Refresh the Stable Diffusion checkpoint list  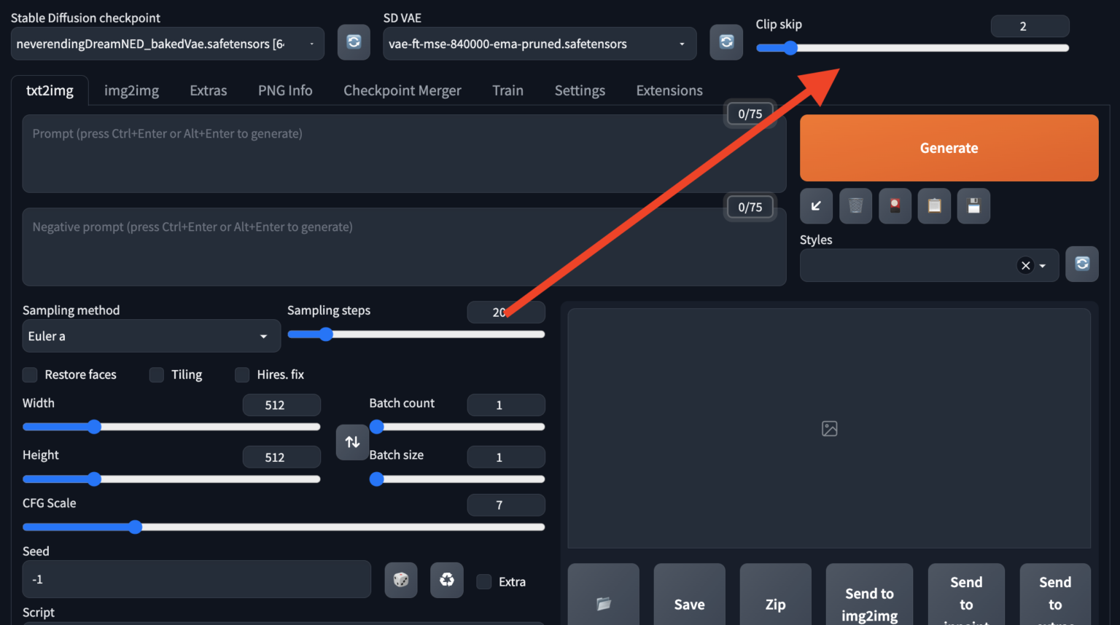(x=354, y=42)
